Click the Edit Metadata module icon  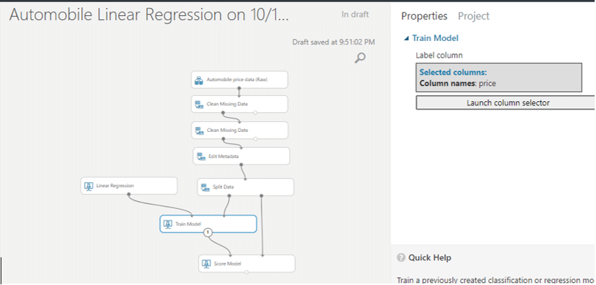point(201,157)
